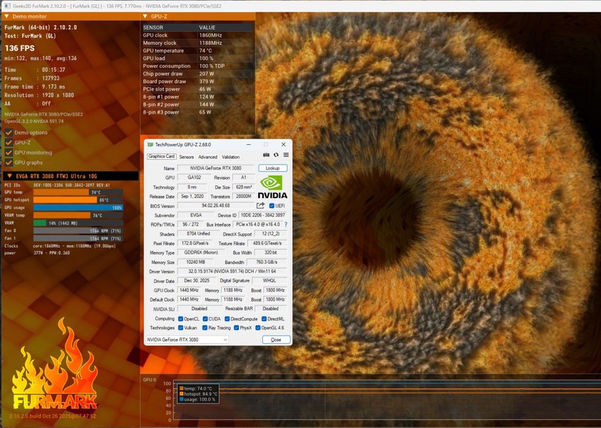Click the SENSOR column header
Viewport: 601px width, 428px height.
(x=153, y=28)
